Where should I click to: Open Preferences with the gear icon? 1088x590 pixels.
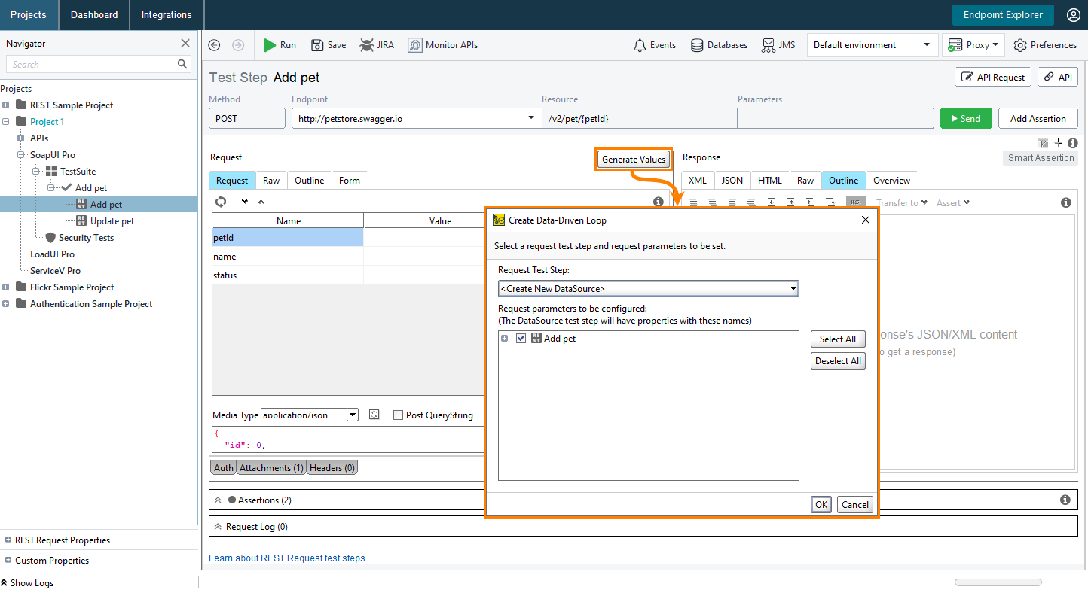pos(1045,45)
